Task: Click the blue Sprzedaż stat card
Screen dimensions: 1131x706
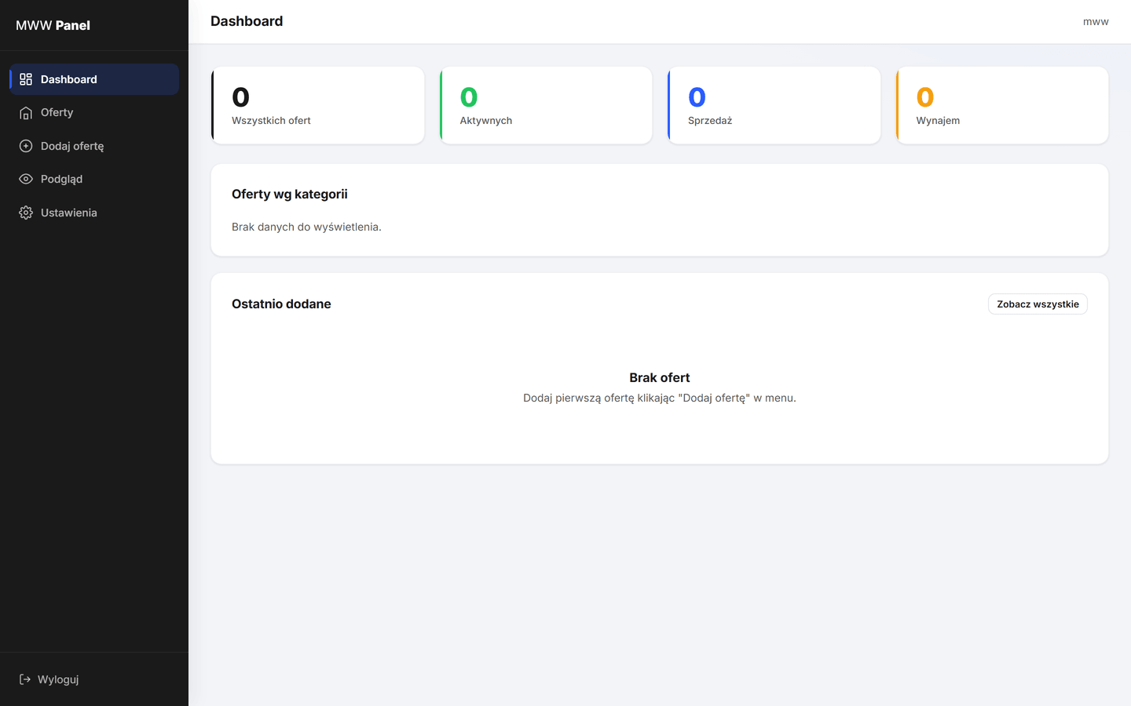Action: (x=774, y=105)
